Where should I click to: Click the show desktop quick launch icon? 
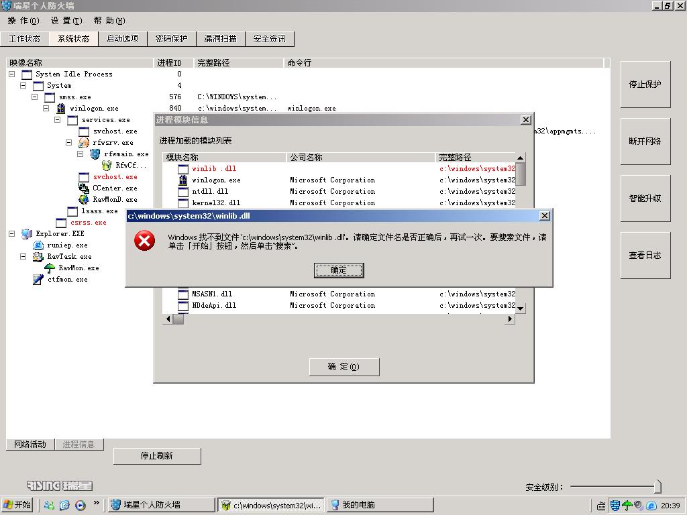coord(64,505)
